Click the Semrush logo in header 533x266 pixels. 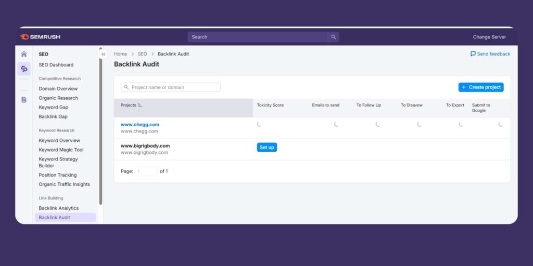click(40, 37)
